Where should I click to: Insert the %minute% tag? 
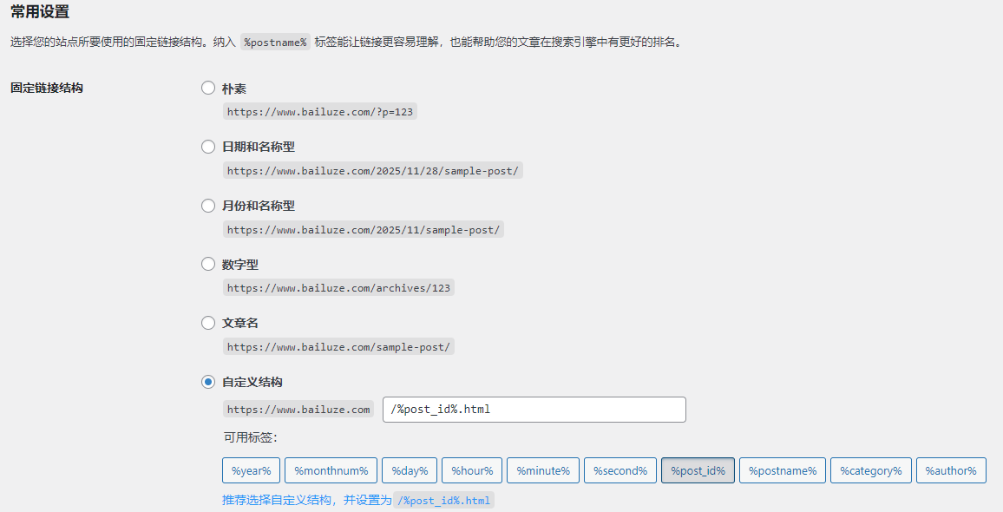click(542, 470)
